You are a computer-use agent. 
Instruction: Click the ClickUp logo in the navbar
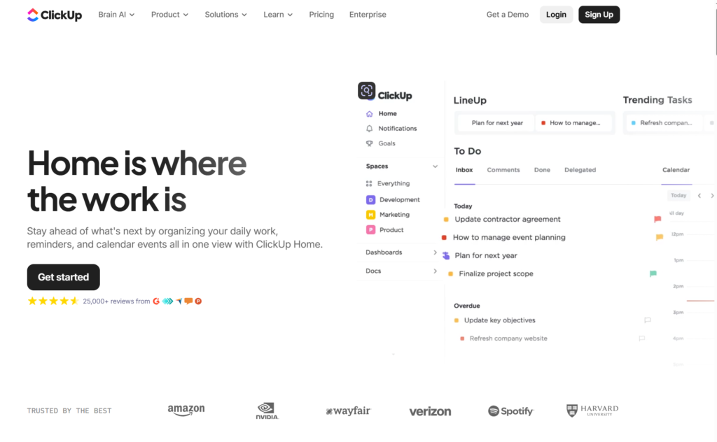point(55,15)
